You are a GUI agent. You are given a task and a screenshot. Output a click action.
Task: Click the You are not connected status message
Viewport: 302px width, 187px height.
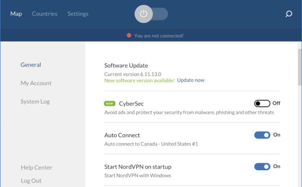(x=159, y=36)
